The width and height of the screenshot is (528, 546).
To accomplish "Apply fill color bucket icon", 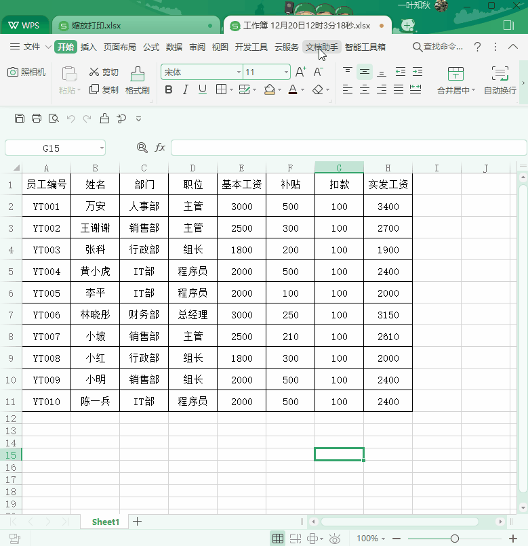I will [x=269, y=90].
